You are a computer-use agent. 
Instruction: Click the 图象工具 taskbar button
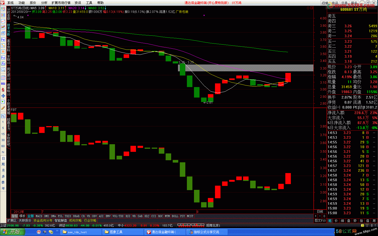[123, 232]
